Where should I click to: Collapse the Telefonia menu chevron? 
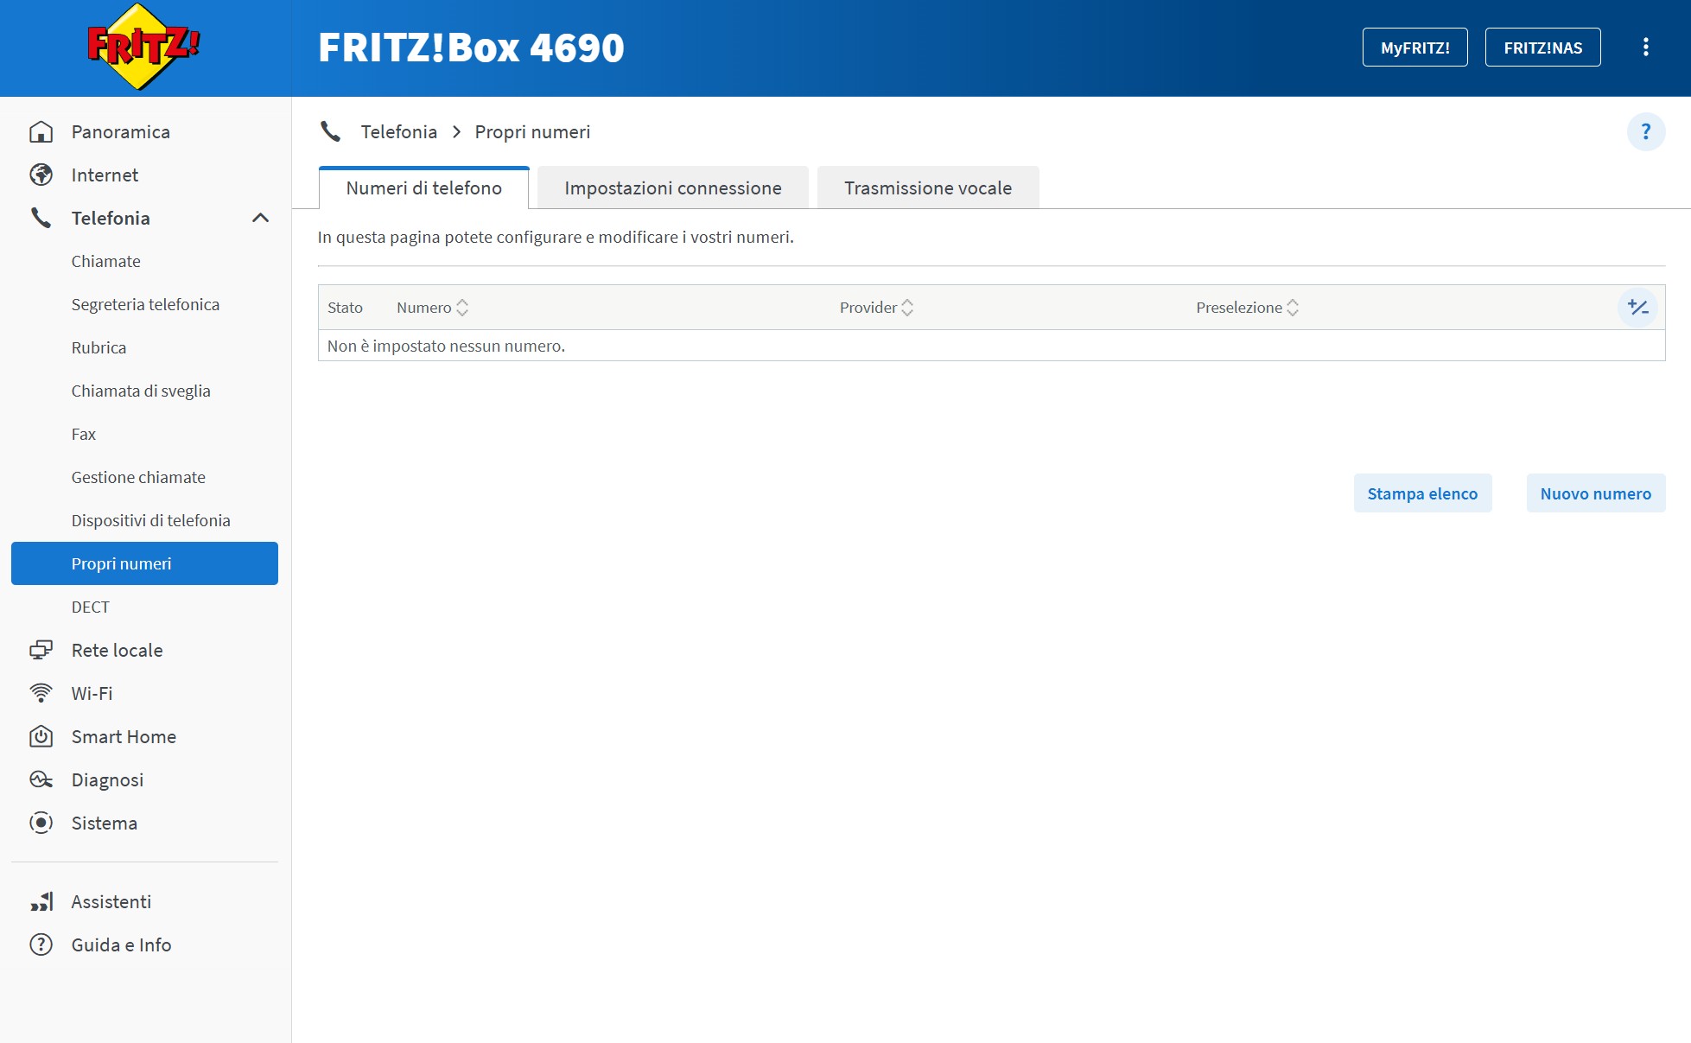click(x=260, y=218)
